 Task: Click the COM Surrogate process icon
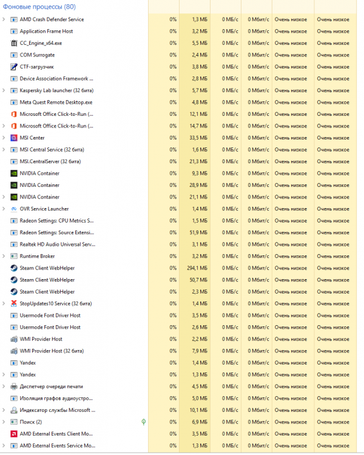13,55
